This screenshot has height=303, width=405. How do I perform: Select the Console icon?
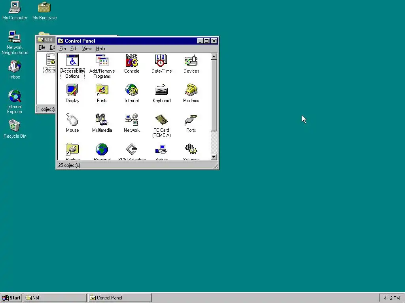tap(132, 64)
